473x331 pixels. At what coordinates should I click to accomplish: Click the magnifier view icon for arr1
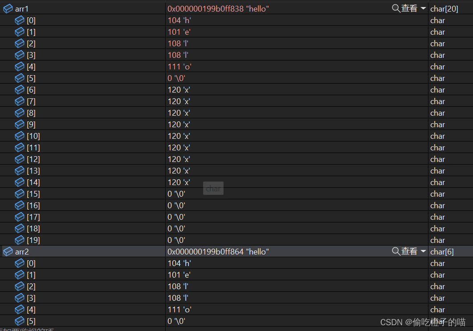(x=396, y=8)
